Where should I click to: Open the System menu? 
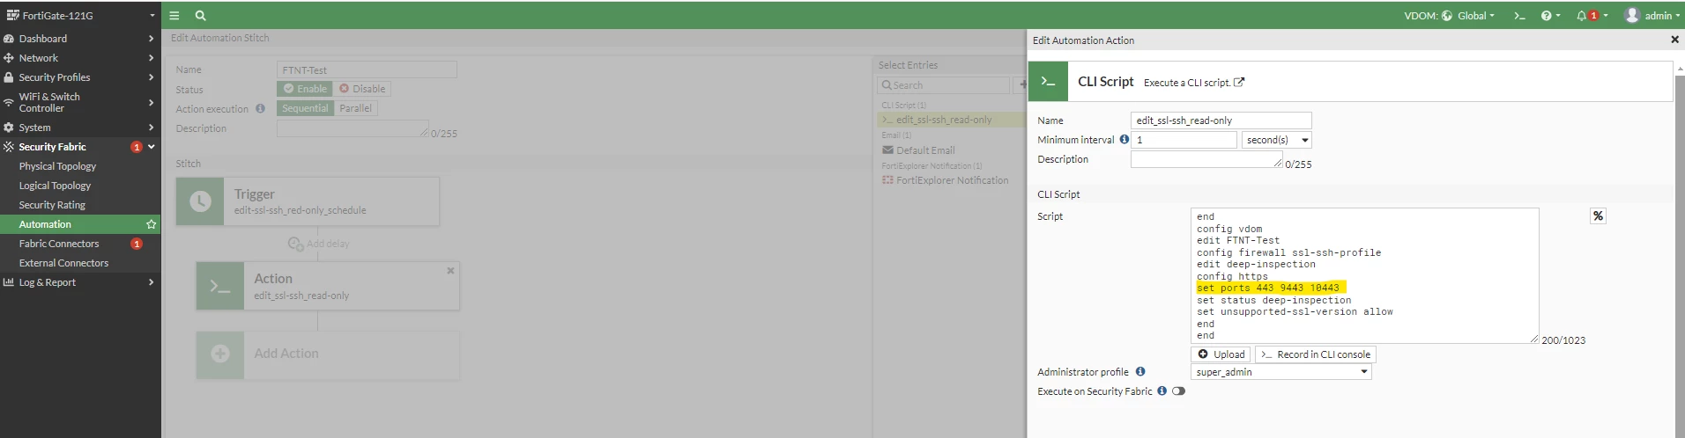(x=80, y=128)
